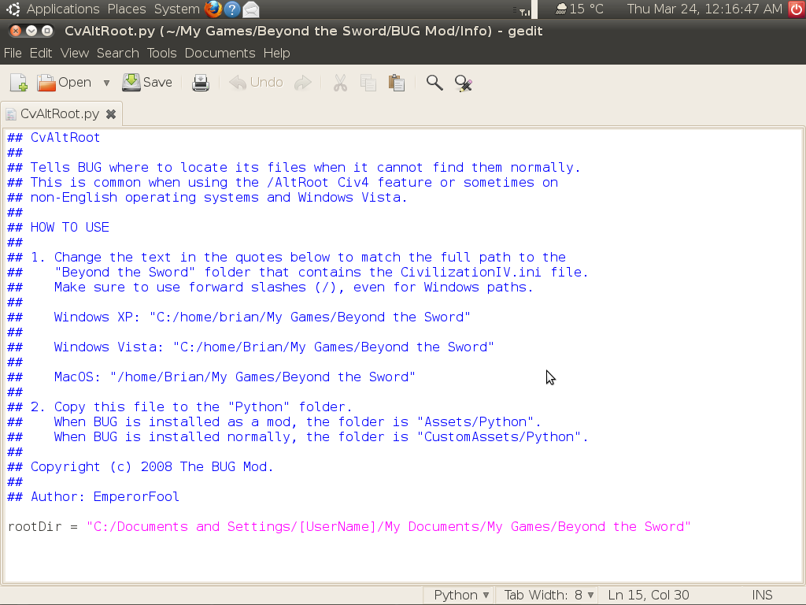
Task: Click the Ubuntu logo icon
Action: pos(13,9)
